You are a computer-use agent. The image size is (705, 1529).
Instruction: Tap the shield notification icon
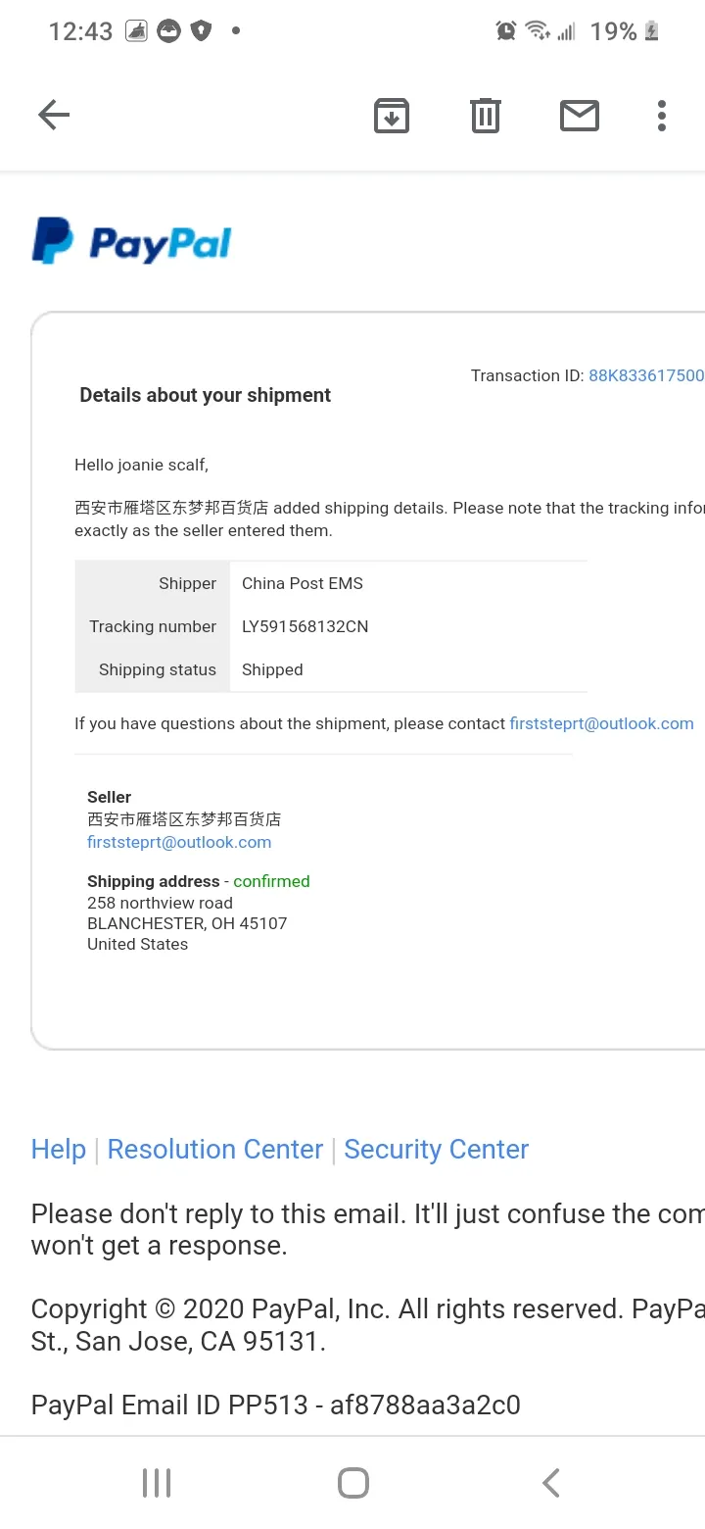pos(202,31)
